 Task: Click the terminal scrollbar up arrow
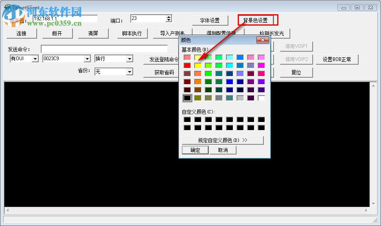(373, 86)
